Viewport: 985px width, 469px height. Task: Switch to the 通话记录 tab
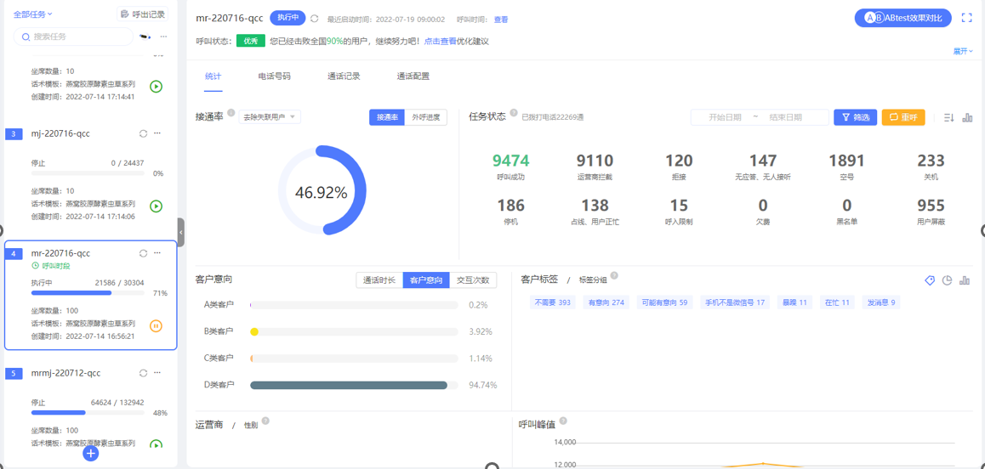pos(344,76)
